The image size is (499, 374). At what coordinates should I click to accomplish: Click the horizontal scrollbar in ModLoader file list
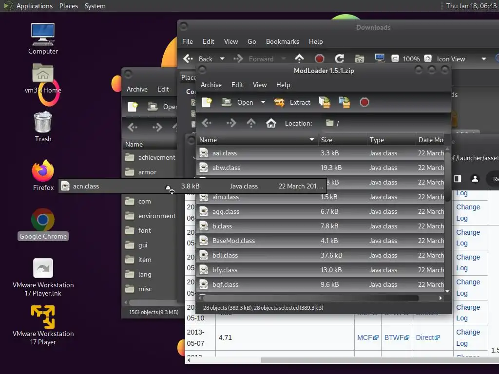(x=311, y=299)
